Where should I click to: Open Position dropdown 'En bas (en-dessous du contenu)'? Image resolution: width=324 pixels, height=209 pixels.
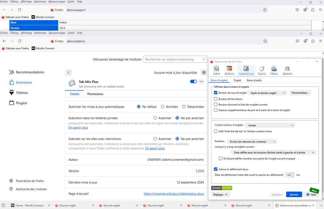(252, 141)
